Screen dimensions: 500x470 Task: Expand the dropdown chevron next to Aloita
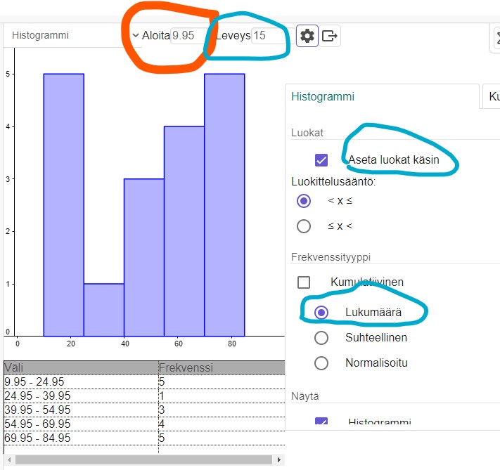tap(136, 35)
